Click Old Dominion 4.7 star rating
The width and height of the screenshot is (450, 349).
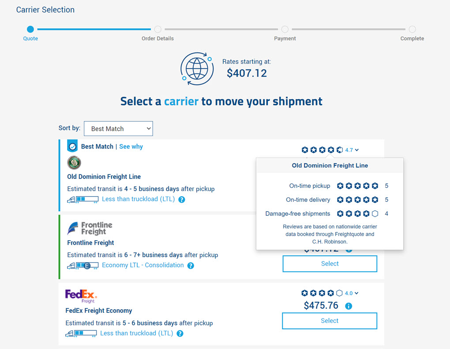(x=322, y=150)
